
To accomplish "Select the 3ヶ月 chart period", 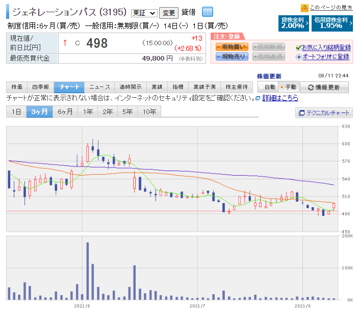I will [40, 112].
